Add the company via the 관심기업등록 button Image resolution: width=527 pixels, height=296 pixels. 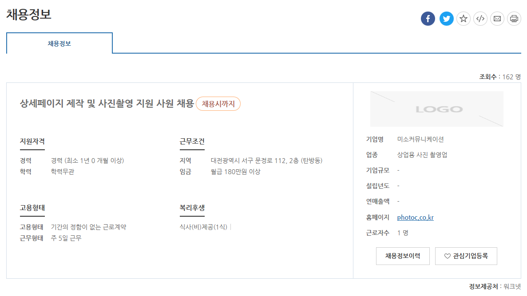click(466, 256)
